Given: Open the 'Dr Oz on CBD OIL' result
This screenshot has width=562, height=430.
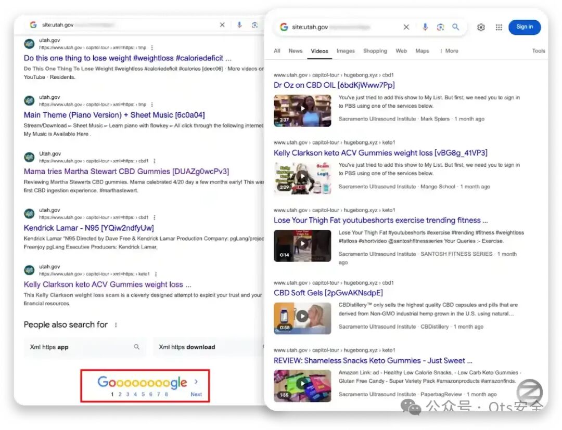Looking at the screenshot, I should [334, 85].
